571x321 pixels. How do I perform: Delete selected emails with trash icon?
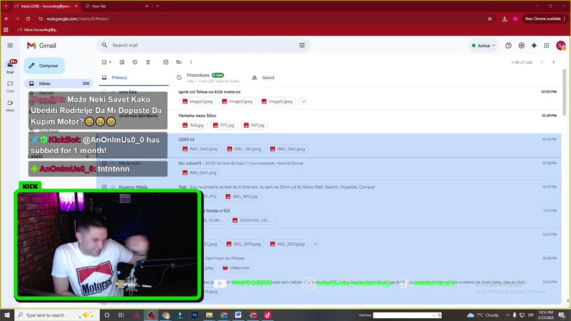point(148,62)
